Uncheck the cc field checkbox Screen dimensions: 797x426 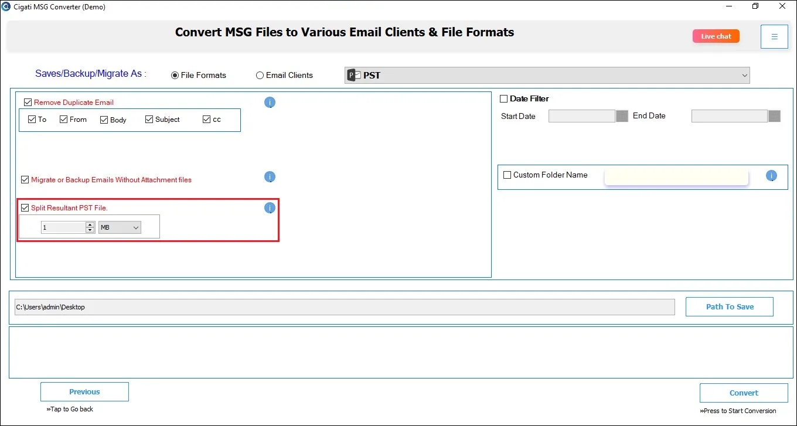(x=206, y=120)
